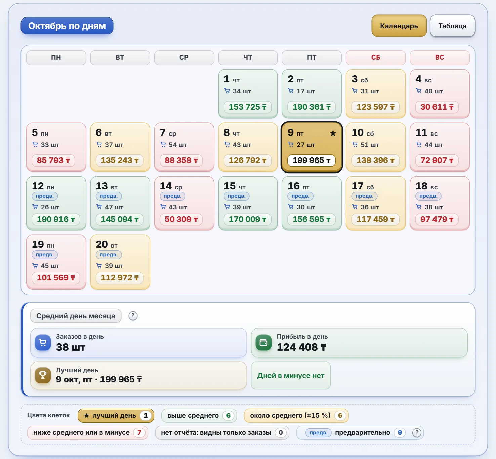Click help icon beside предварительно legend

(x=417, y=433)
